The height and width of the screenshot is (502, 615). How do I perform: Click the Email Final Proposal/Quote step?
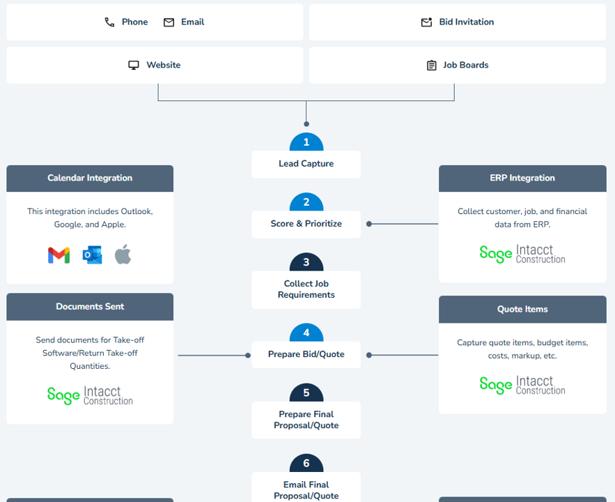(306, 489)
